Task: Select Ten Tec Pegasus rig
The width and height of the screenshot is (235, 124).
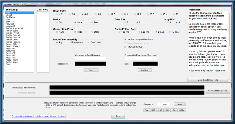Action: [x=20, y=42]
